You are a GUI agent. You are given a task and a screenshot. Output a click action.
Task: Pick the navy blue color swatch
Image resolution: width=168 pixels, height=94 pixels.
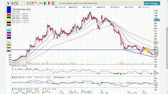coord(9,38)
